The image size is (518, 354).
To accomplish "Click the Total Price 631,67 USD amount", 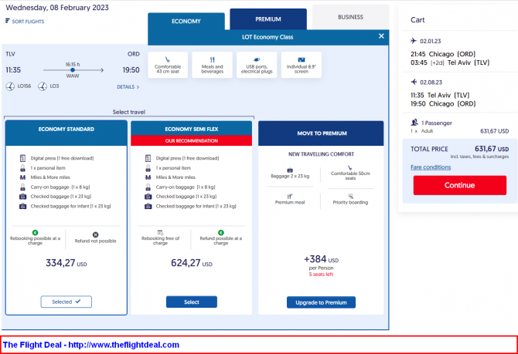I will [x=492, y=149].
